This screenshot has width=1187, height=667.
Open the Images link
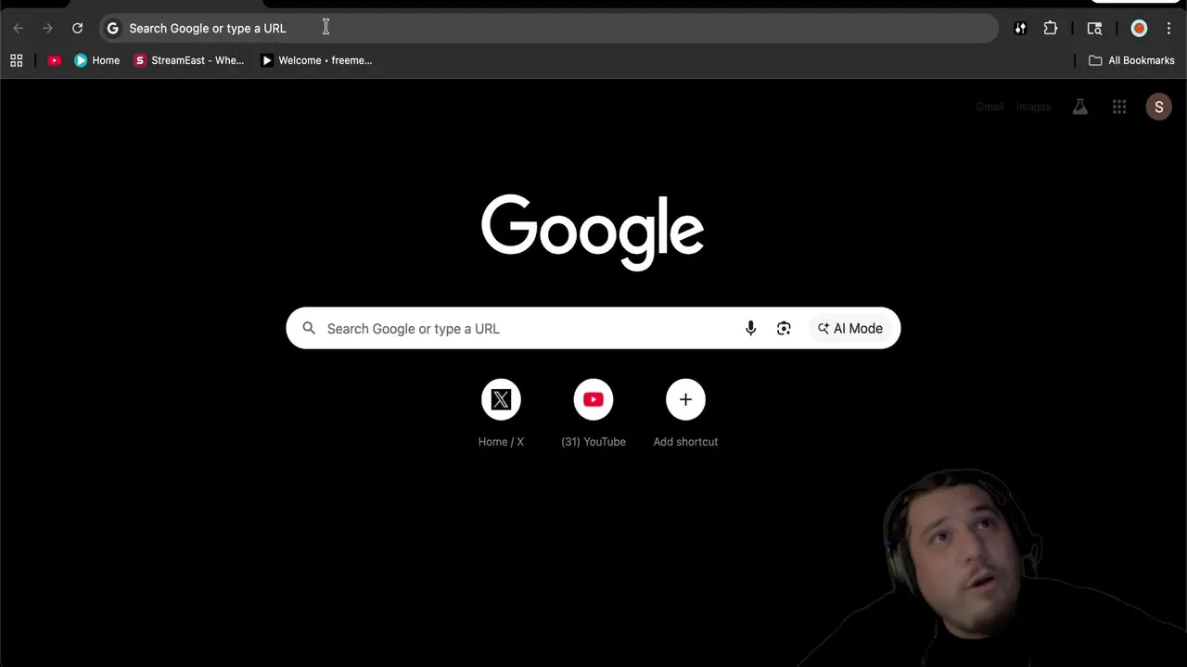pyautogui.click(x=1033, y=107)
